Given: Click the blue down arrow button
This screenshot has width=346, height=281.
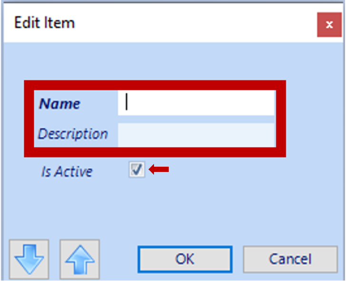Looking at the screenshot, I should (x=29, y=260).
